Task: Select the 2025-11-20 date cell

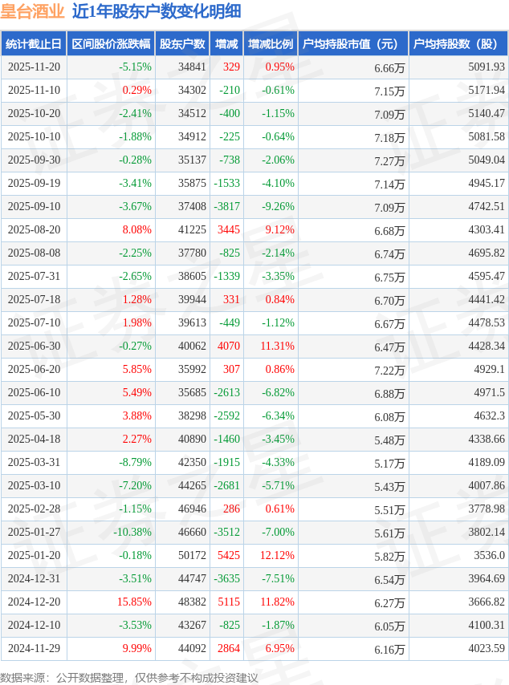Action: [x=34, y=67]
